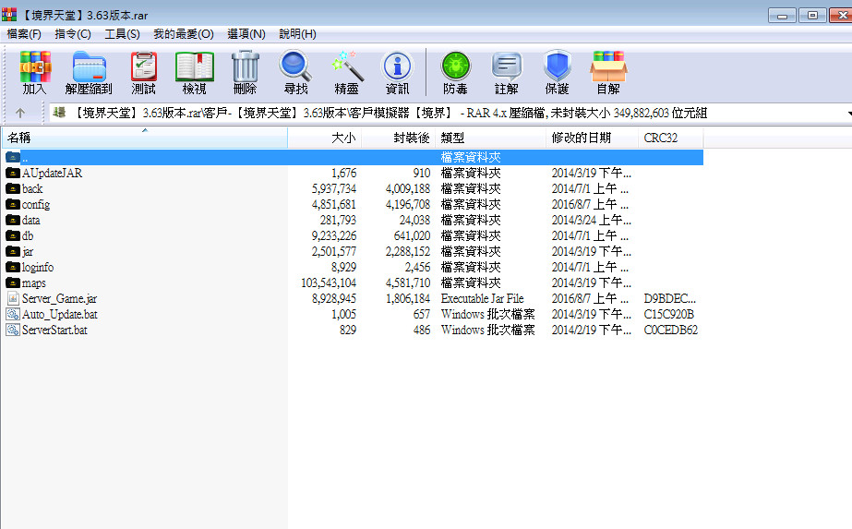Select the maps folder name

tap(33, 283)
